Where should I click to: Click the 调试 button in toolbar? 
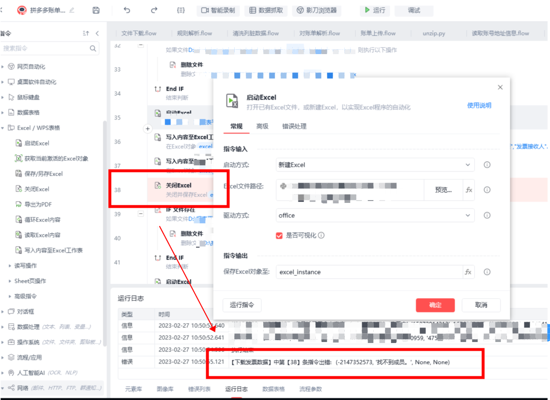[414, 10]
